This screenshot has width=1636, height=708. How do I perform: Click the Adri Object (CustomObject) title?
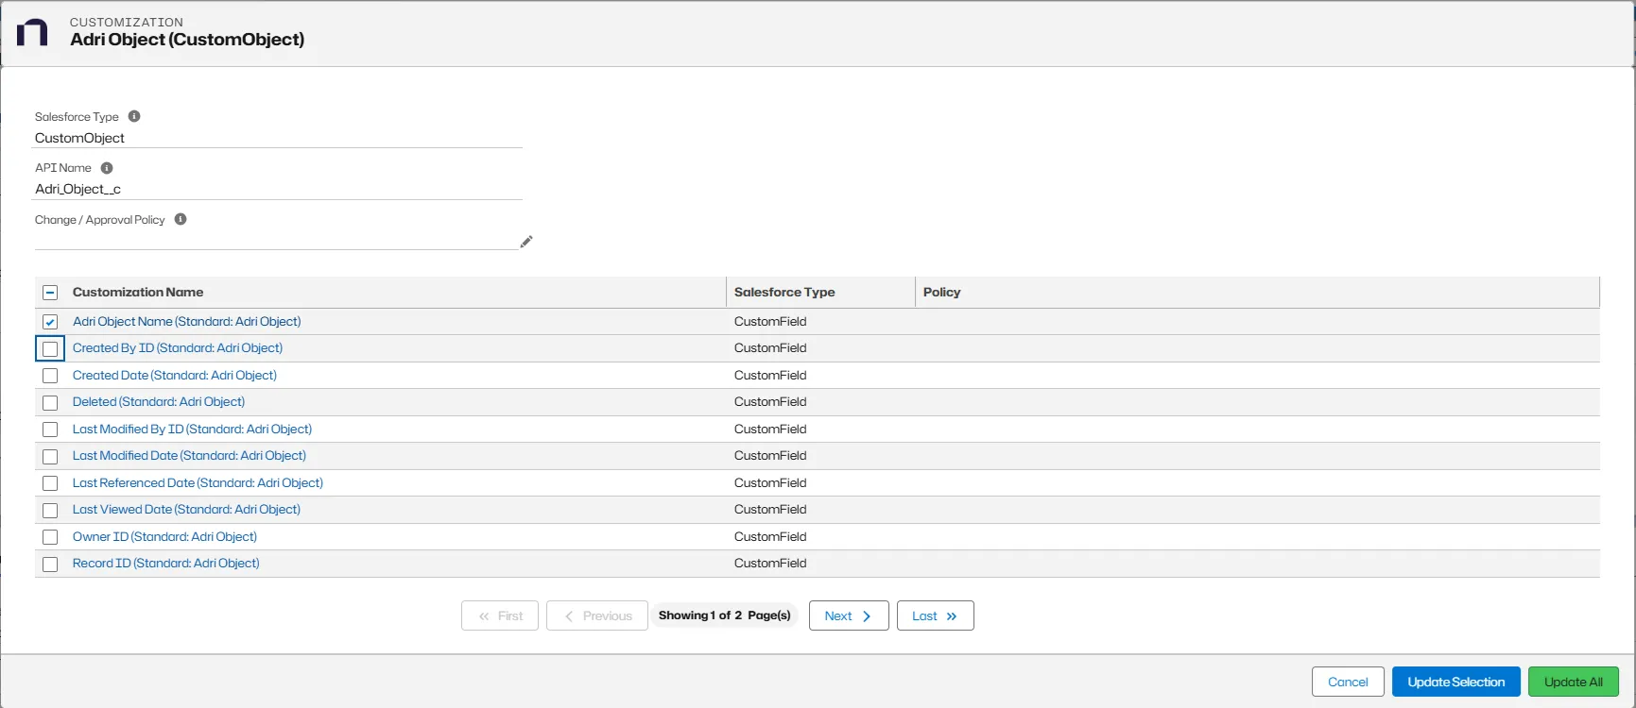[187, 39]
